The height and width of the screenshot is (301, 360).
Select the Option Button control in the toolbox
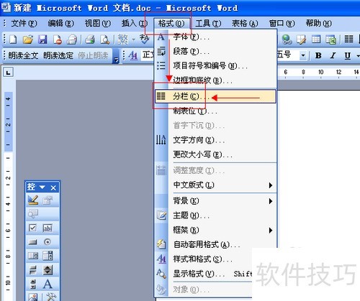48,242
